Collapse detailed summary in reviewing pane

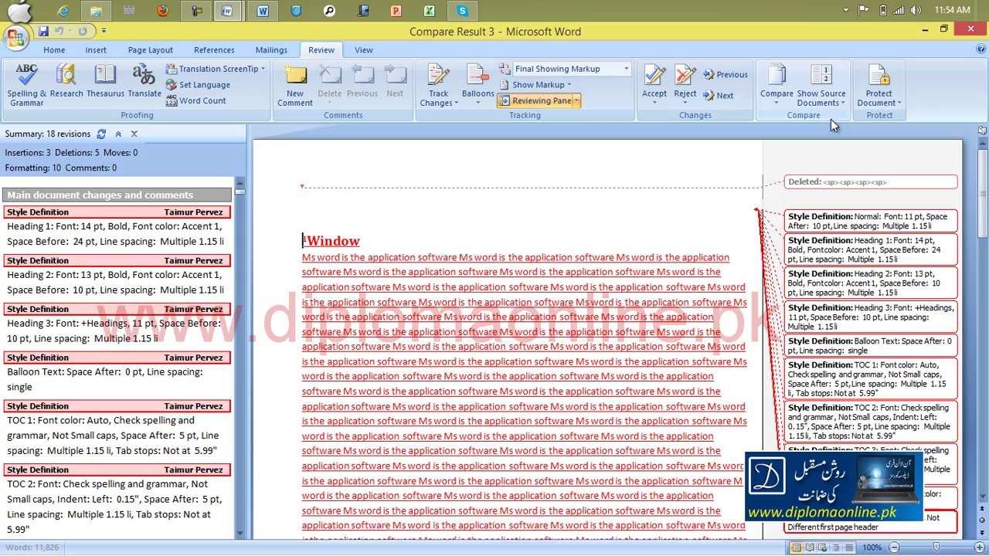[x=118, y=134]
